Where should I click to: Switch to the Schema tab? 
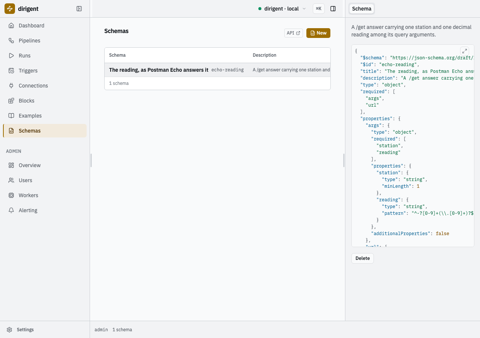click(x=361, y=9)
